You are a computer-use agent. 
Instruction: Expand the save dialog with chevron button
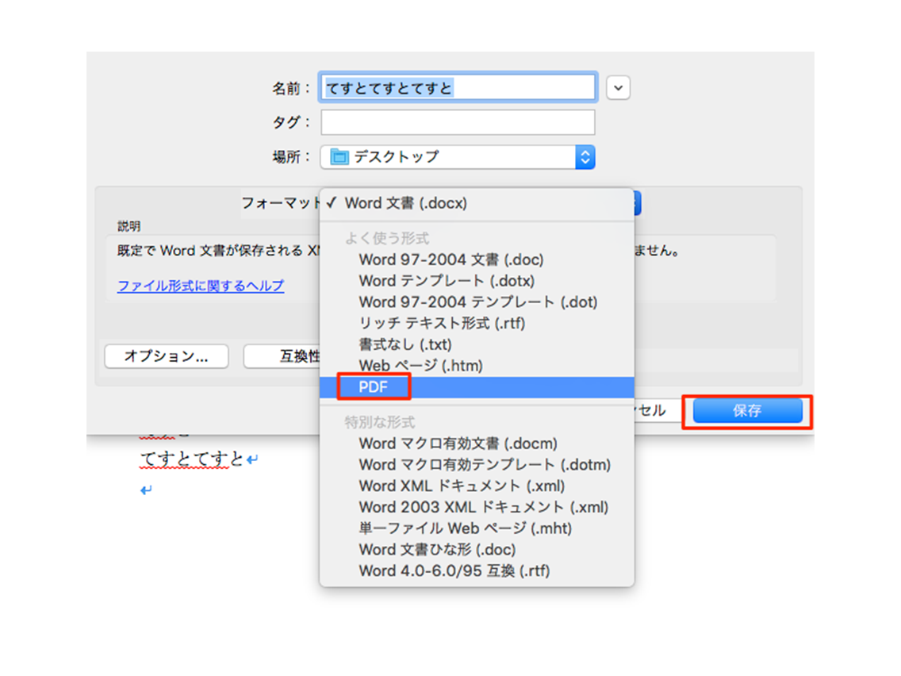pos(619,88)
